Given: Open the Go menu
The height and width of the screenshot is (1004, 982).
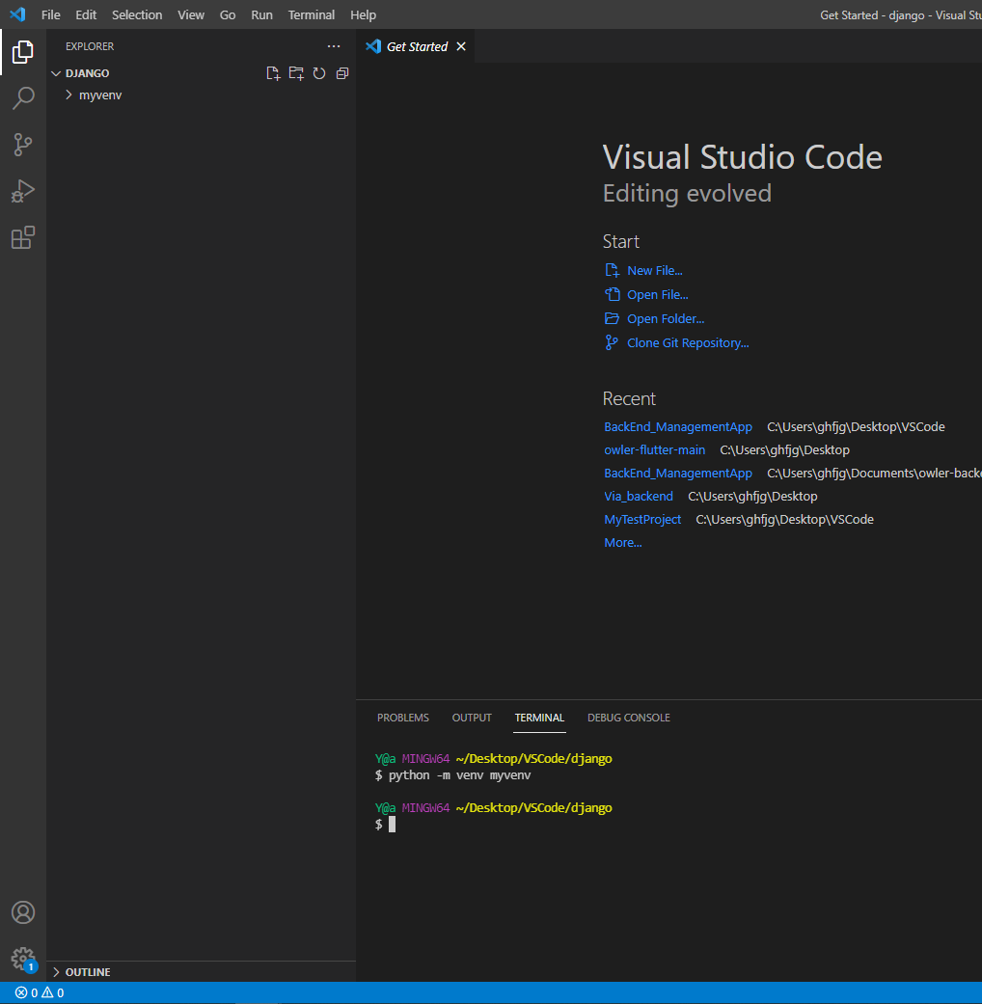Looking at the screenshot, I should point(228,14).
